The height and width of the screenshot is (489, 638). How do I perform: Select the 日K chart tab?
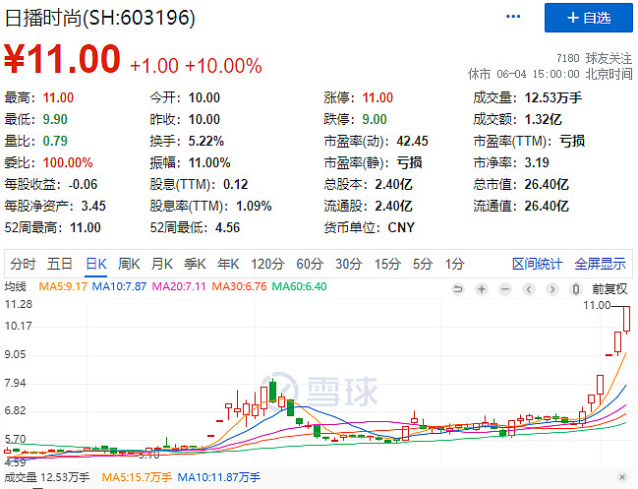[96, 264]
